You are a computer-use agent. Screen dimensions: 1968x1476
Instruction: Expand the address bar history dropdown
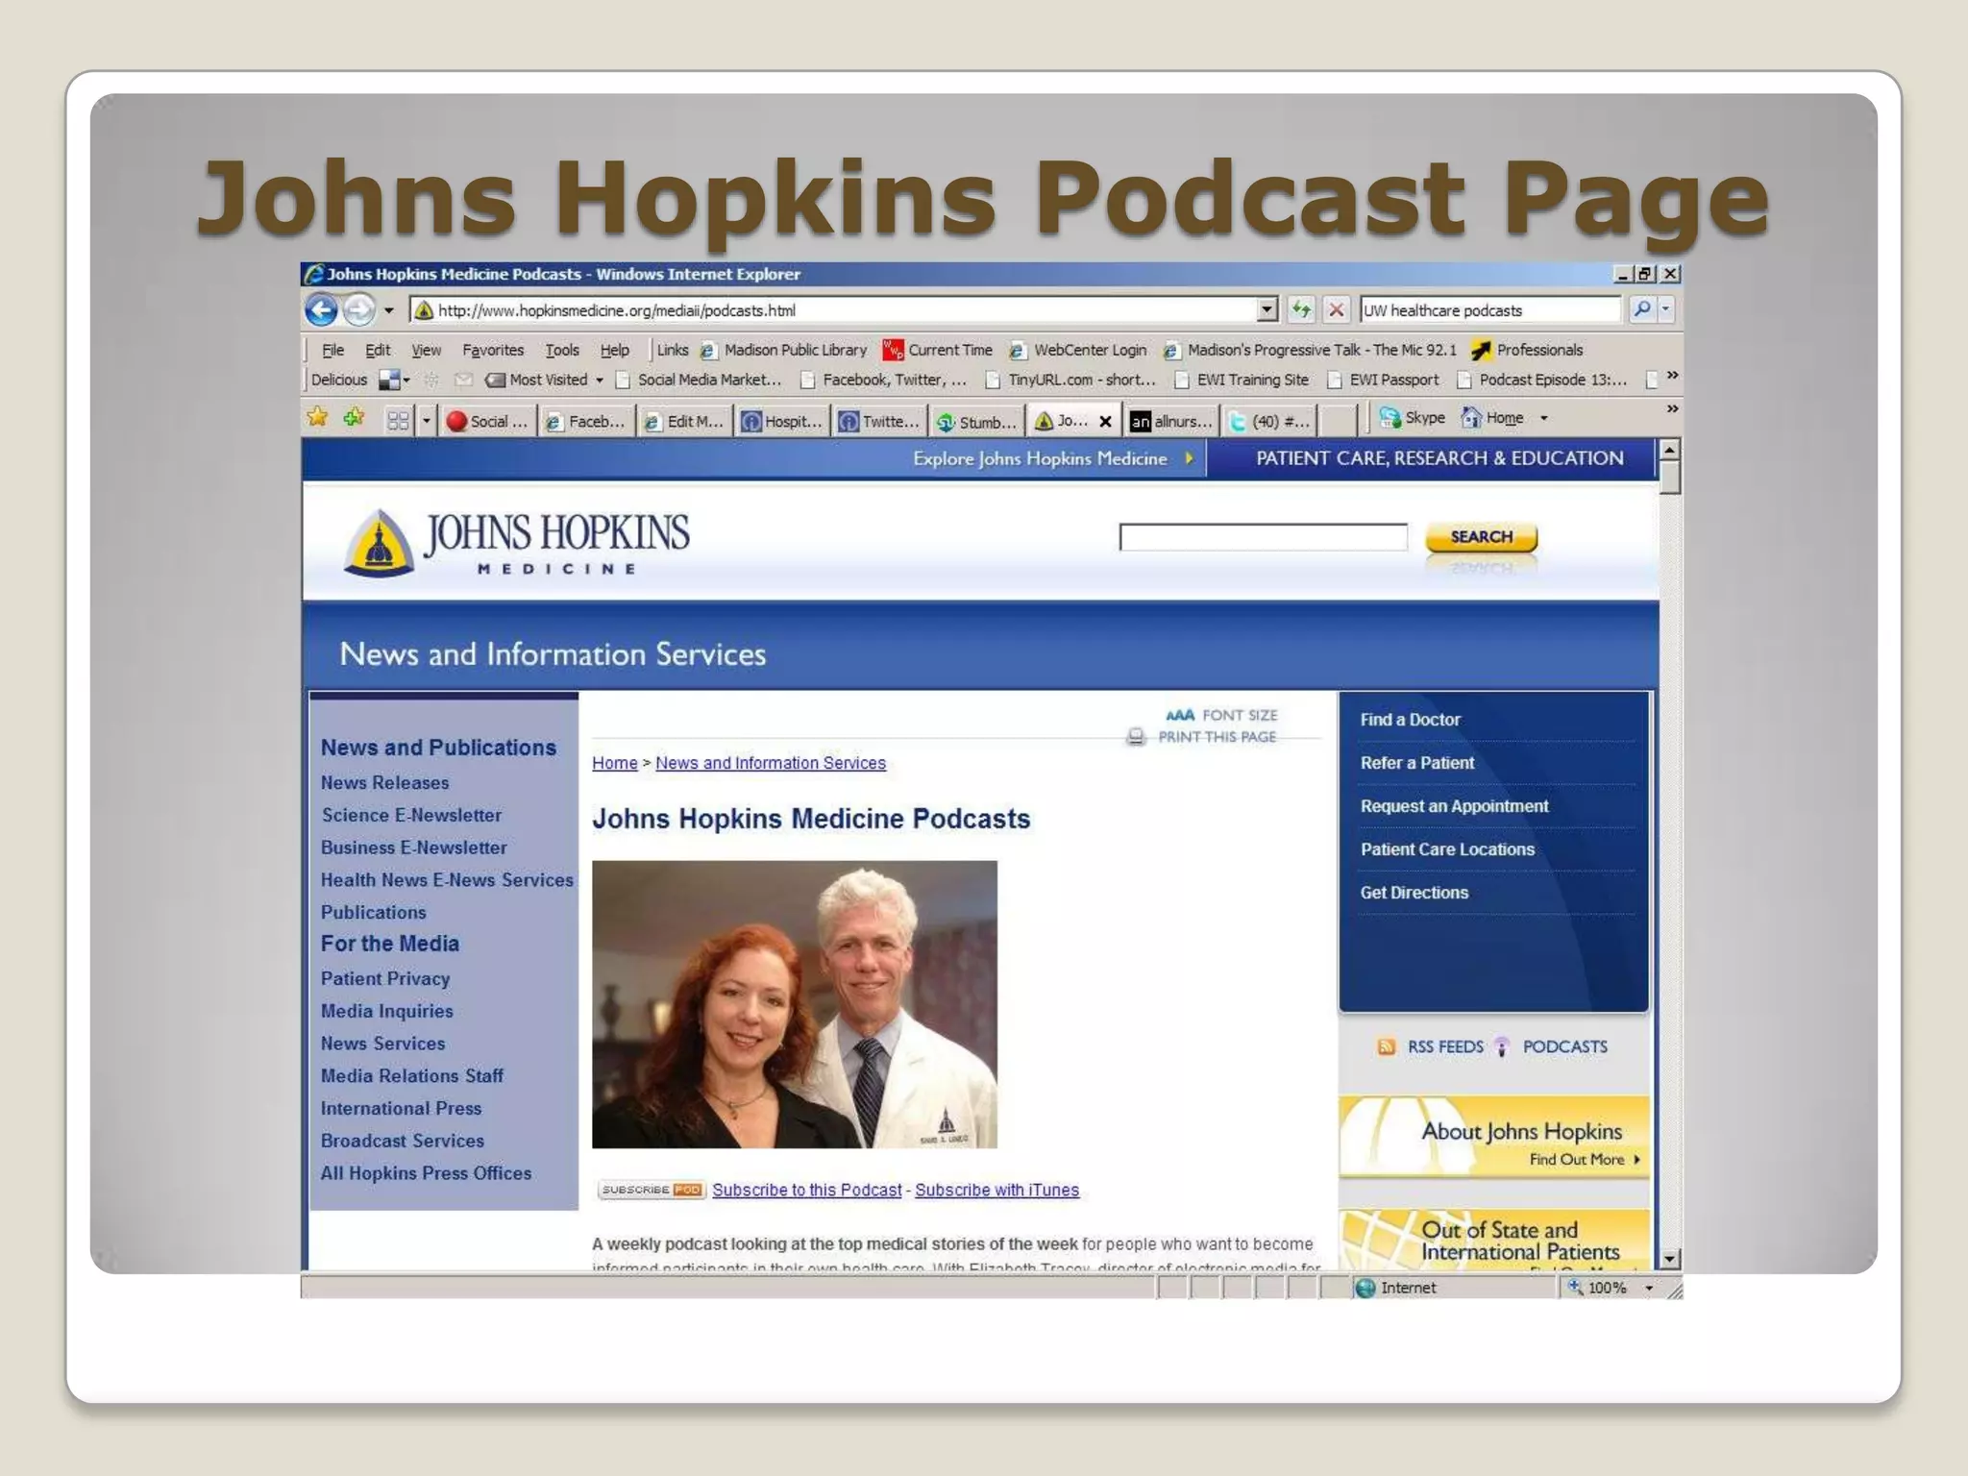click(1267, 310)
